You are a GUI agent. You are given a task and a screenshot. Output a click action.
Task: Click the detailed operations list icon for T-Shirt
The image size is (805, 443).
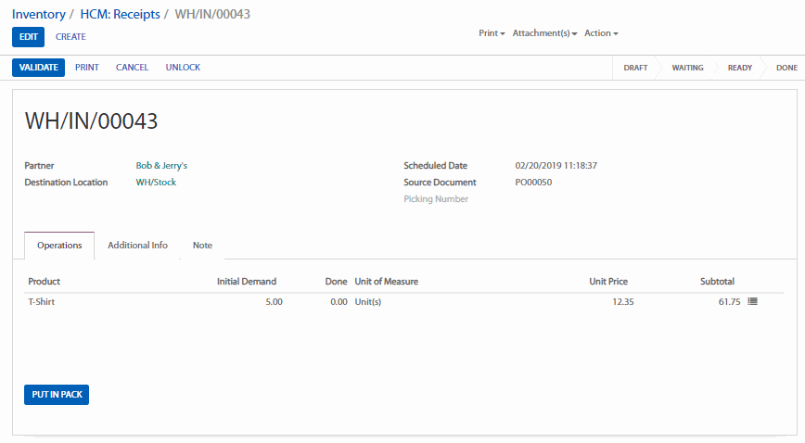pos(752,302)
